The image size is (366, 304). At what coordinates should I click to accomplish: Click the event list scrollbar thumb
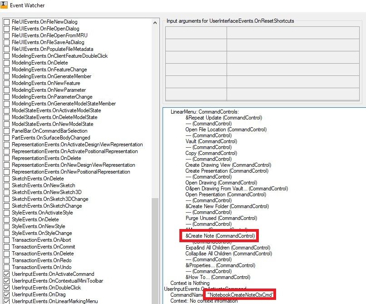point(155,251)
